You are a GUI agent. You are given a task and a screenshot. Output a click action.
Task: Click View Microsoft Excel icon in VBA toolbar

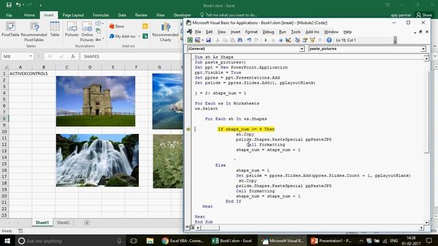click(190, 40)
